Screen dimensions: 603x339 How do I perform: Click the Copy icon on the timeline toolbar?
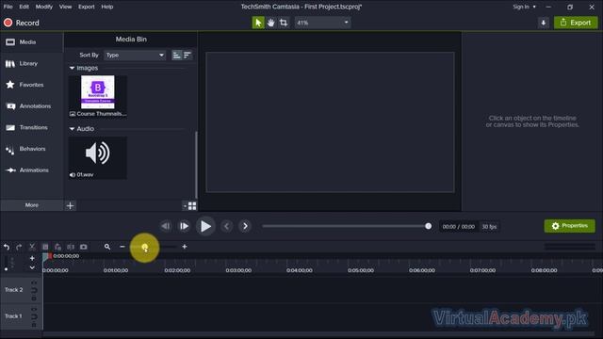pos(45,247)
